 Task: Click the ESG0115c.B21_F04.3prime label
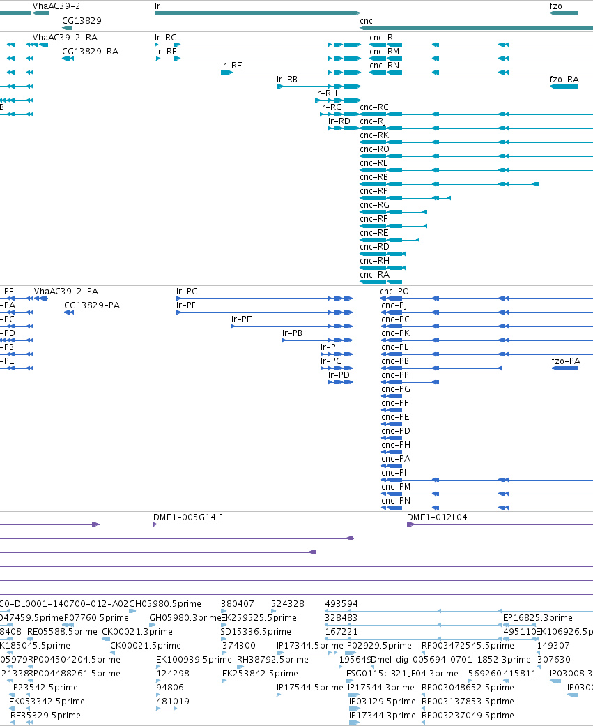click(x=403, y=673)
